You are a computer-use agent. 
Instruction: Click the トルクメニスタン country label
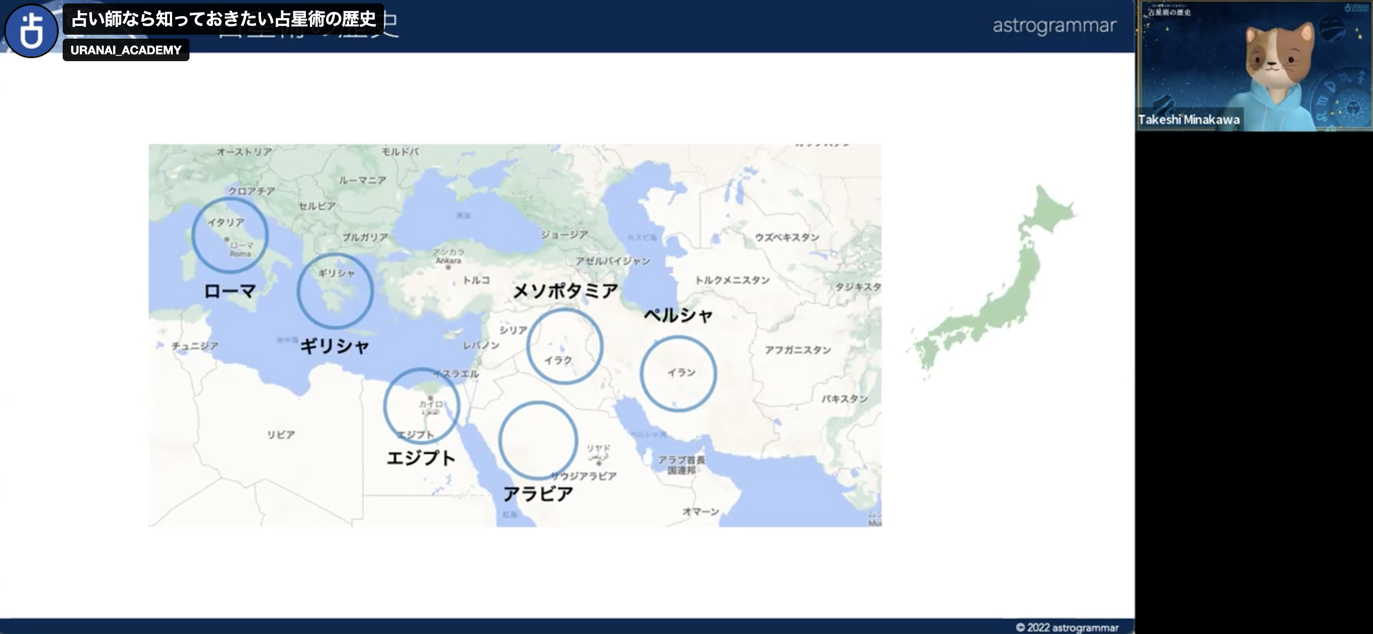(x=733, y=280)
